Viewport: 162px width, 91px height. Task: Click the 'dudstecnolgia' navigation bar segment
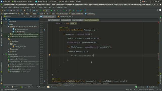[62, 14]
